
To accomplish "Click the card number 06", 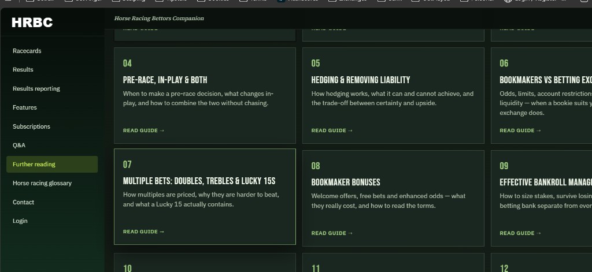I will (x=504, y=64).
